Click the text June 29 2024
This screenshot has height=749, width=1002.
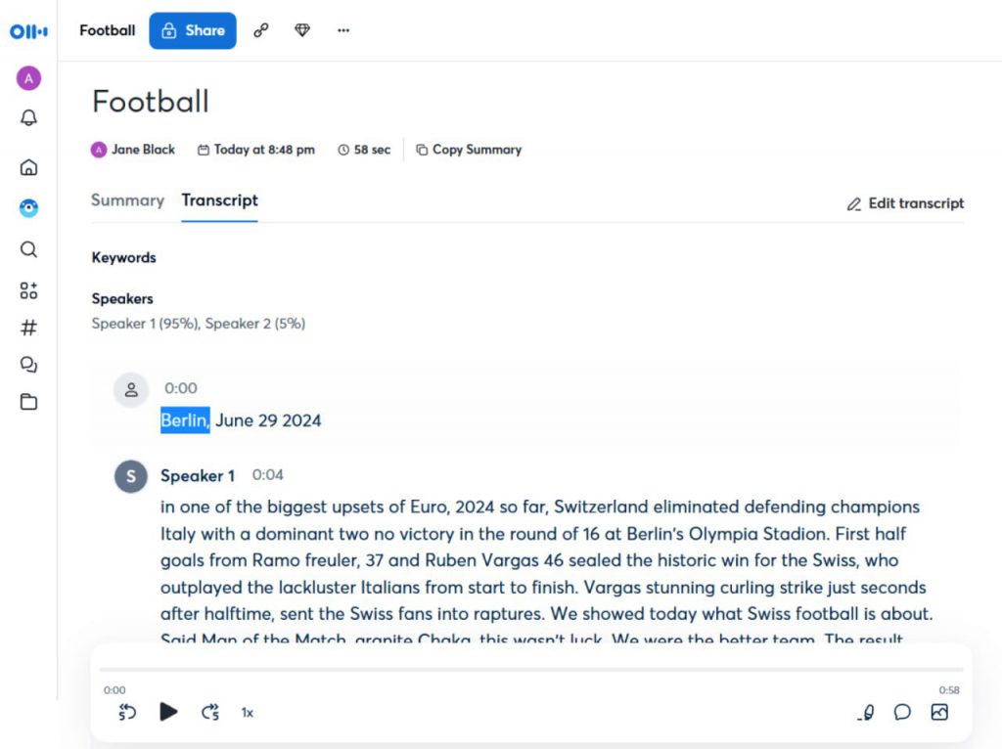[x=268, y=420]
